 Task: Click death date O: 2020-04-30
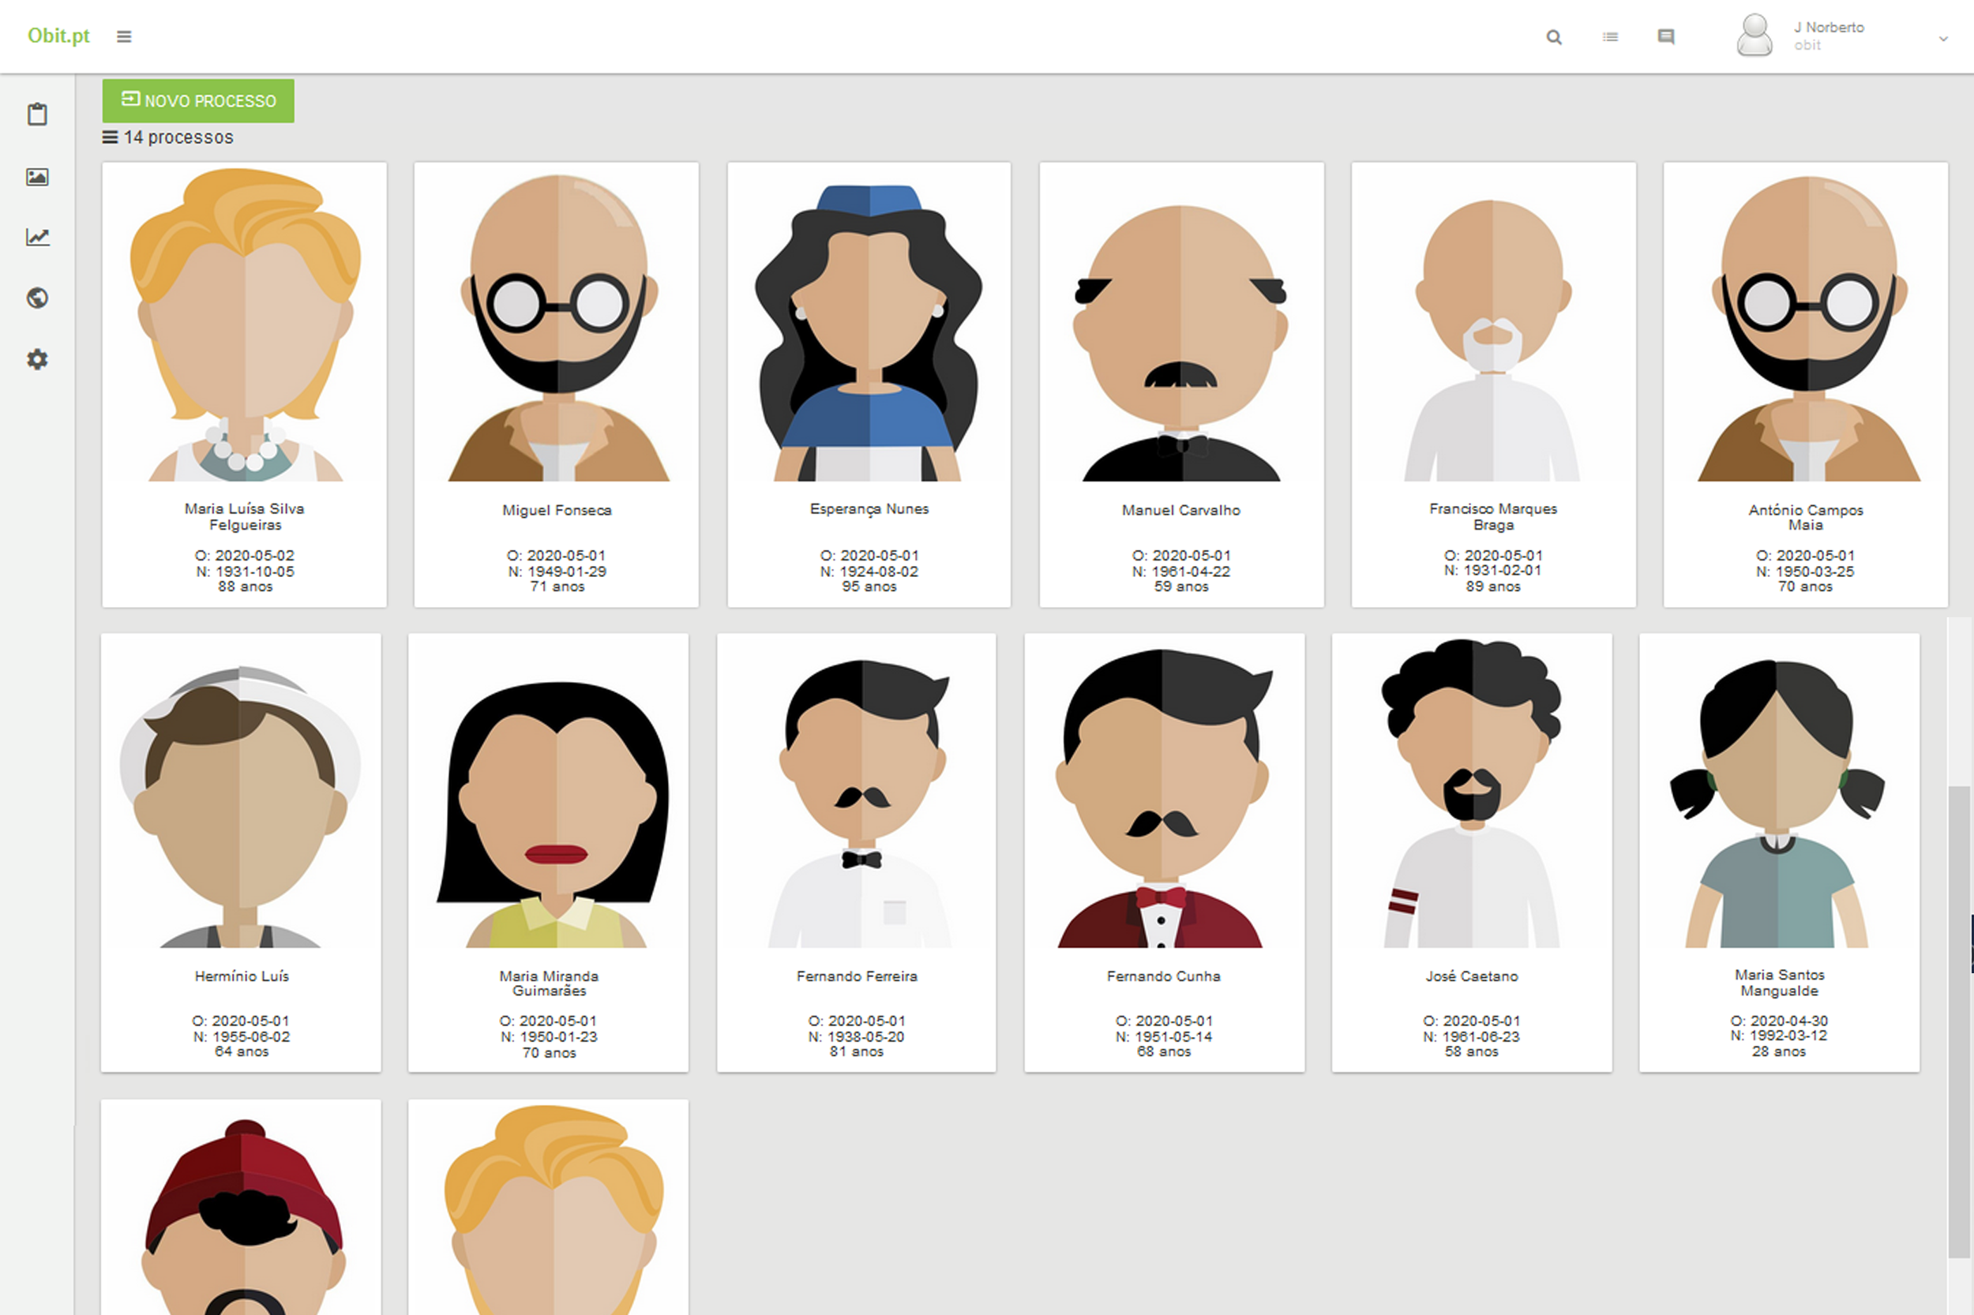[x=1780, y=1021]
